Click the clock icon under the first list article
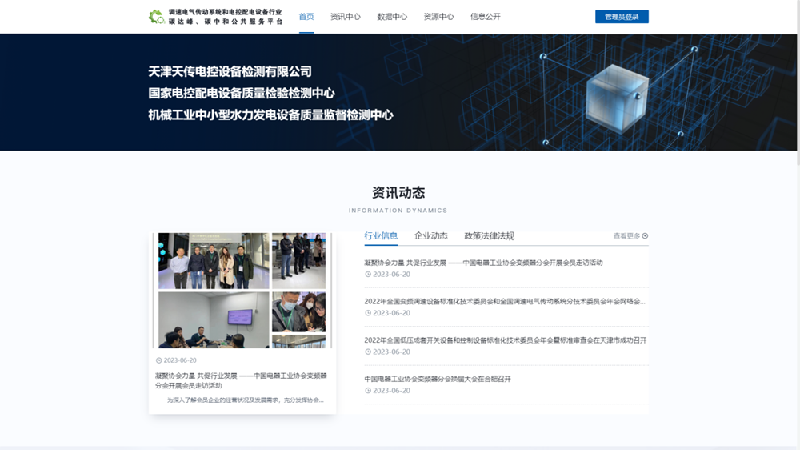This screenshot has height=450, width=800. pos(368,275)
